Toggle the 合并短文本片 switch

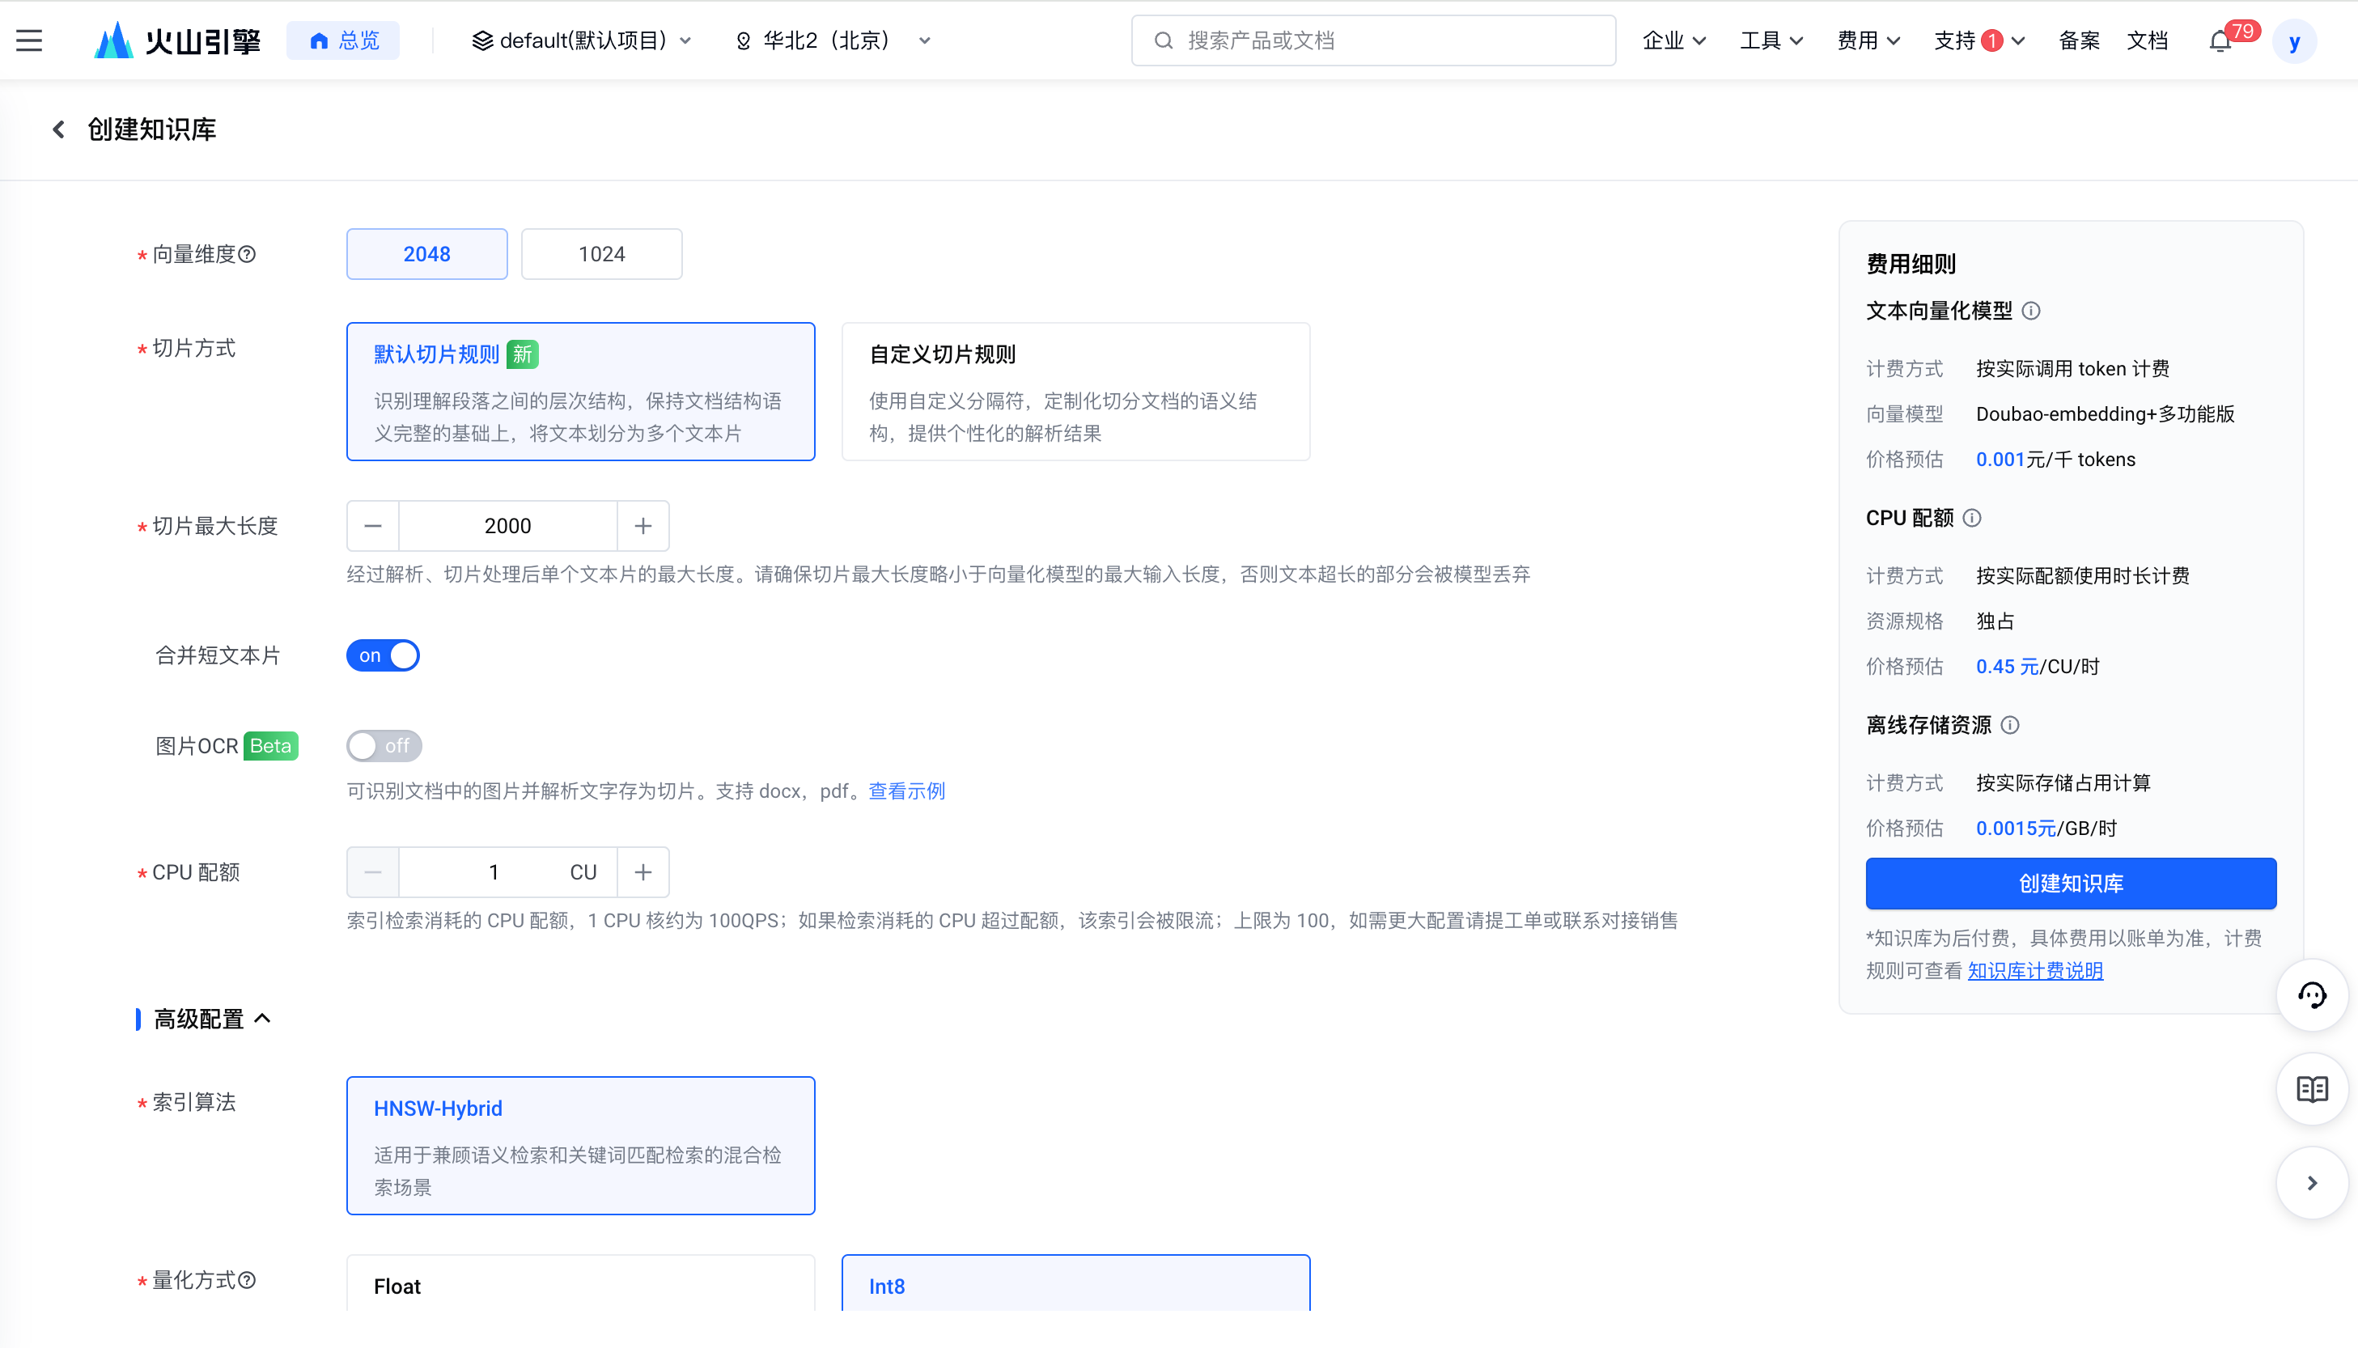tap(383, 655)
